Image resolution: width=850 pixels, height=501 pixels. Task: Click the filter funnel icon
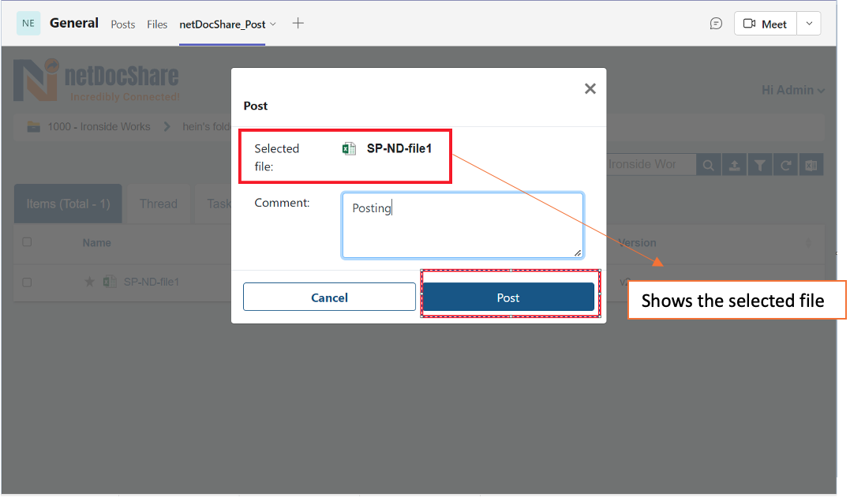pos(759,165)
